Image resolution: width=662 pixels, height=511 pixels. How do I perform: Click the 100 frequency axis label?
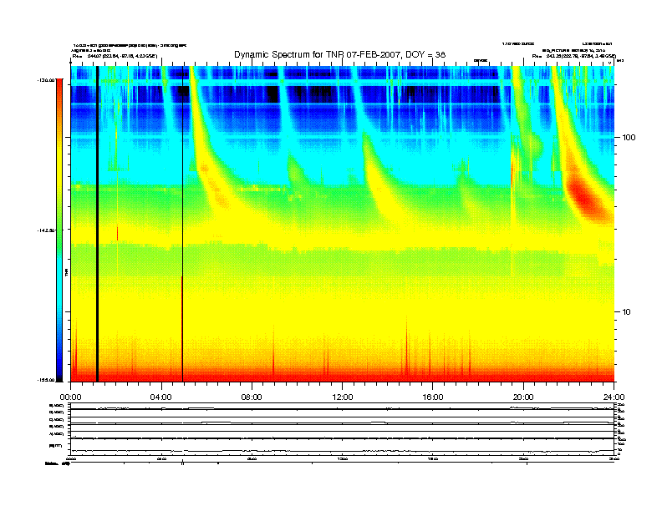[x=629, y=138]
